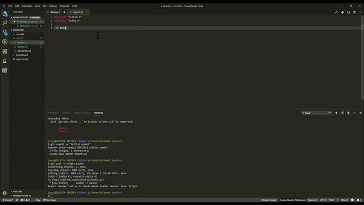Open the Help menu
Image resolution: width=364 pixels, height=205 pixels.
pos(75,6)
